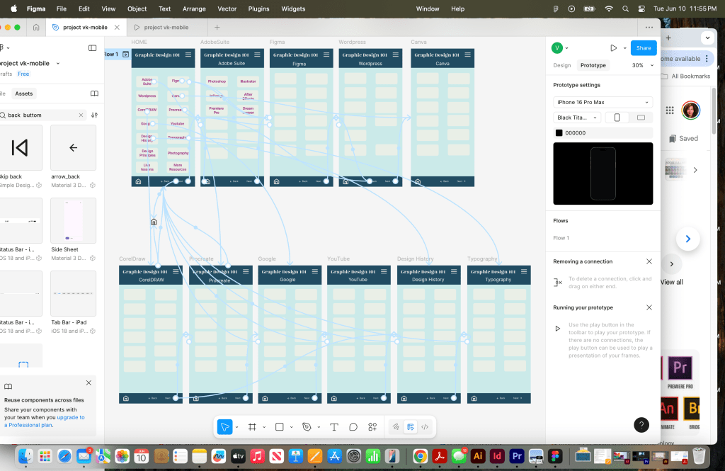This screenshot has width=725, height=471.
Task: Open the Actions tool in the toolbar
Action: pos(372,427)
